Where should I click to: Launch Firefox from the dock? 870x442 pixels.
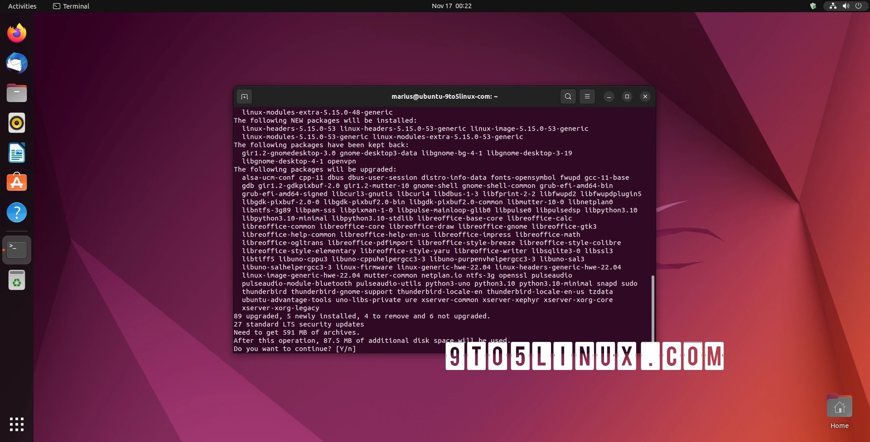point(17,33)
